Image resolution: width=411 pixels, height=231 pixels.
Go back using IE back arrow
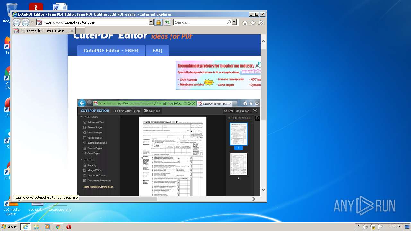pyautogui.click(x=16, y=22)
